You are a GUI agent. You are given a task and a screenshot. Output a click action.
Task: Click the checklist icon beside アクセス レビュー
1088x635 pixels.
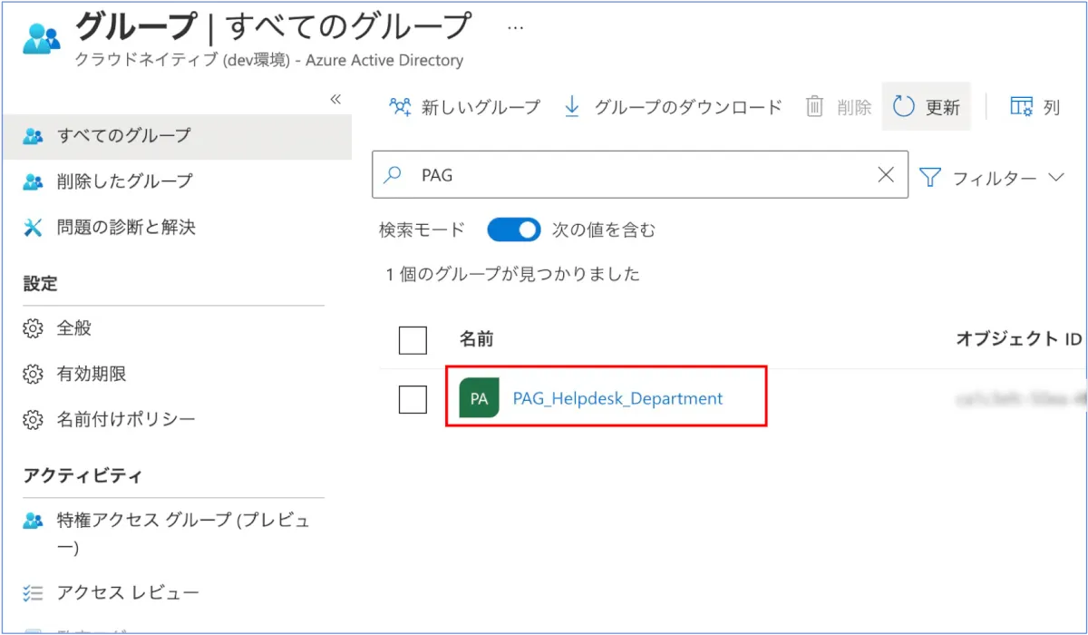[33, 593]
